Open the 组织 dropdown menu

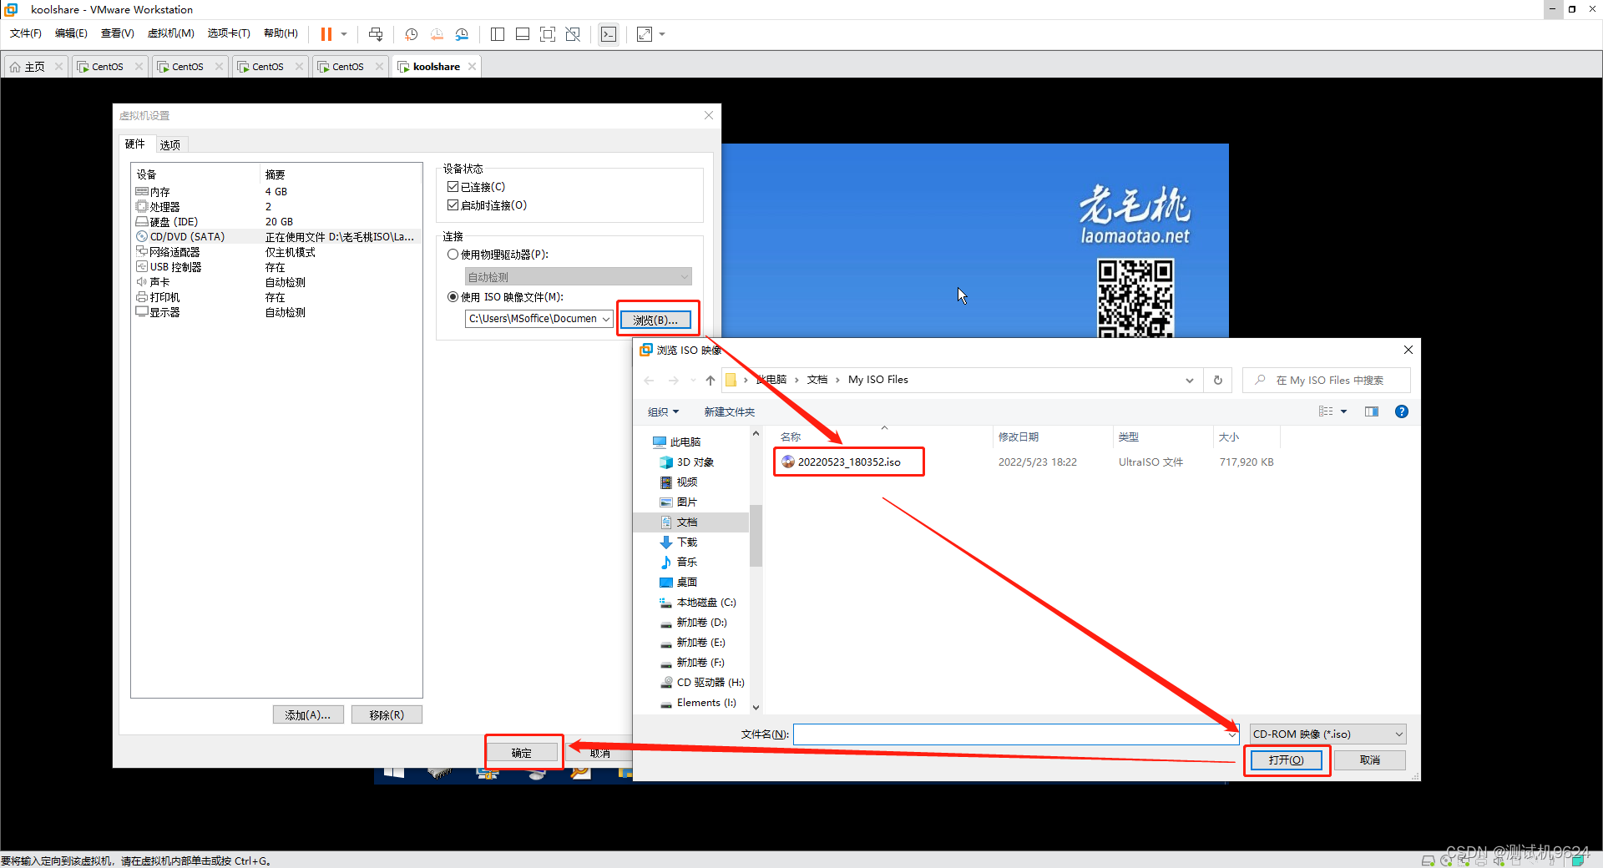pos(664,412)
